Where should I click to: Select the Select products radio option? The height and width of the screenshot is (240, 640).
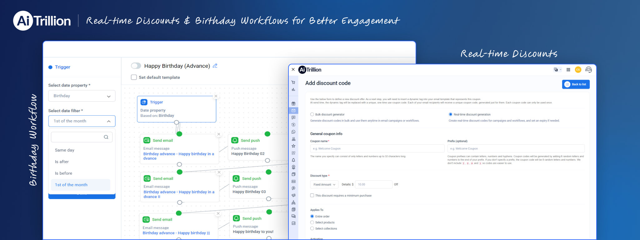click(x=312, y=222)
